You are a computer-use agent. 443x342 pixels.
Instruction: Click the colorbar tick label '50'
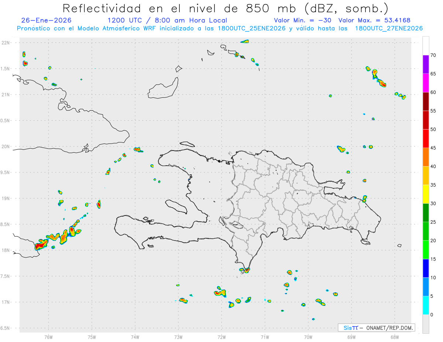[x=433, y=129]
